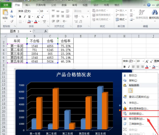Viewport: 159px width, 135px height.
Task: Increase font size with ribbon A icon
Action: click(x=38, y=17)
